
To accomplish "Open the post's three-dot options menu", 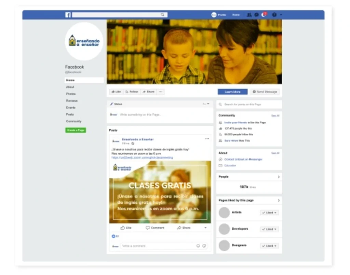I will tap(207, 139).
